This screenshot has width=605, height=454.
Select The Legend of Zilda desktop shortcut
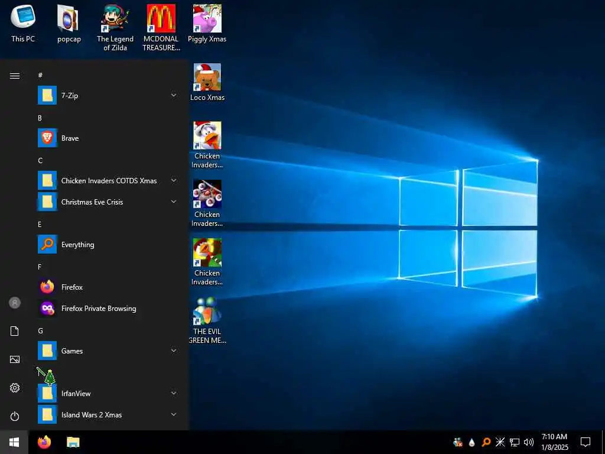click(115, 28)
